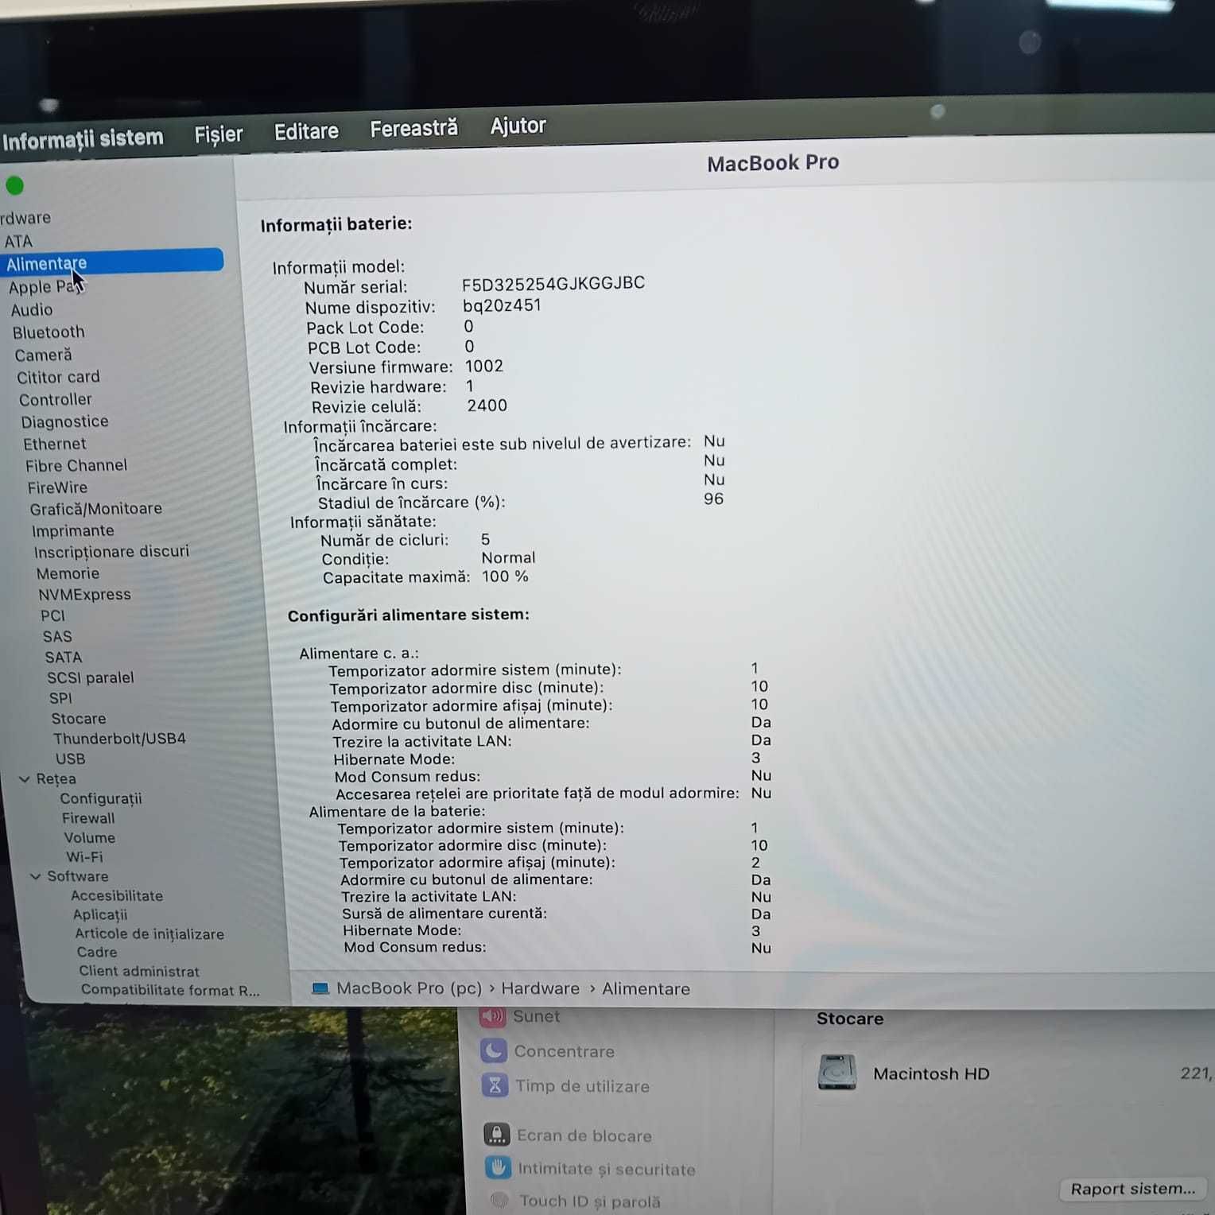
Task: Select SATA in the sidebar
Action: [63, 657]
